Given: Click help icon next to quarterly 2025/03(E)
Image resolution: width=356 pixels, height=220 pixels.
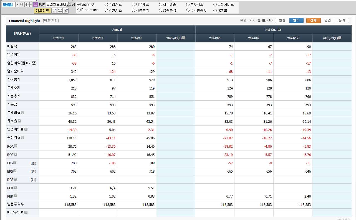Looking at the screenshot, I should (340, 38).
